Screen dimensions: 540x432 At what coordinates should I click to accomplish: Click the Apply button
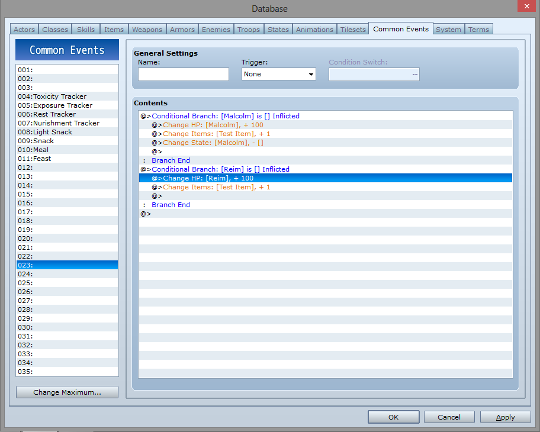[x=505, y=417]
